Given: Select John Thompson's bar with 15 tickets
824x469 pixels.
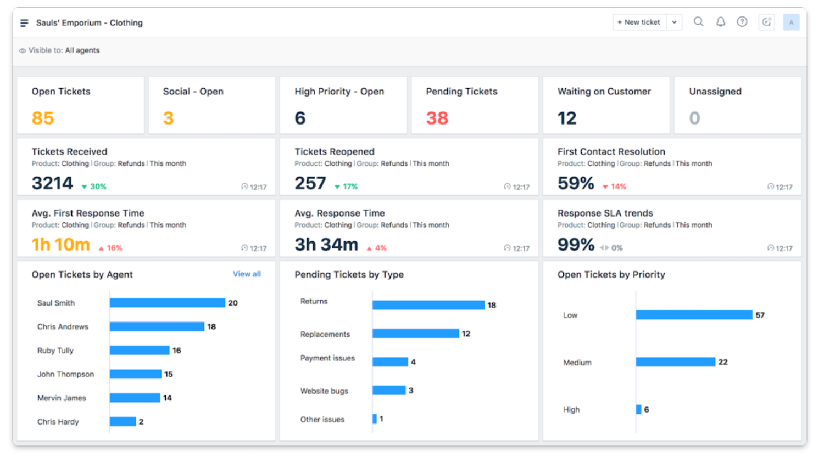Looking at the screenshot, I should click(136, 374).
